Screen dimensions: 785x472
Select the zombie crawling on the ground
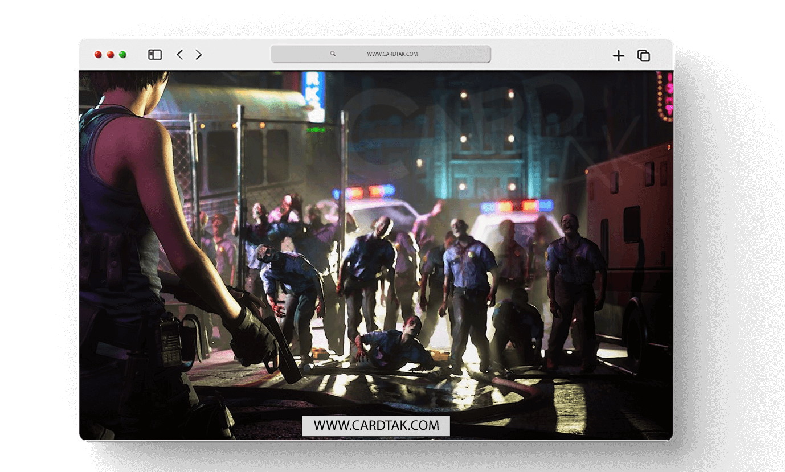(393, 344)
